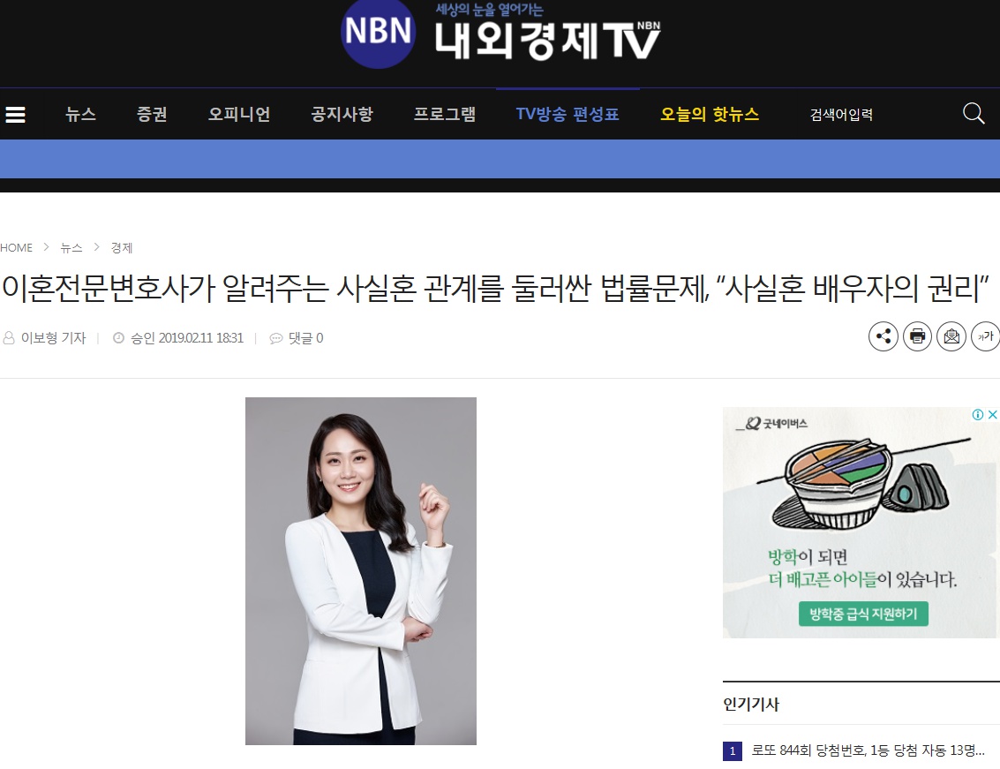Print the article using printer icon
Viewport: 1000px width, 769px height.
click(917, 336)
